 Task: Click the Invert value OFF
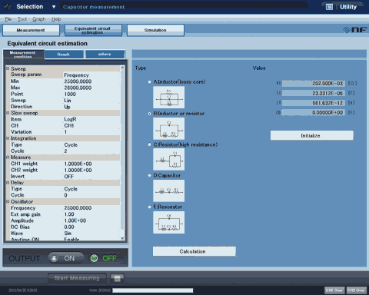click(x=69, y=177)
